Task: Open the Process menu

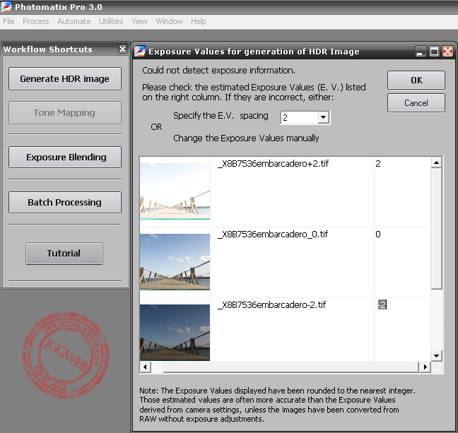Action: pos(35,21)
